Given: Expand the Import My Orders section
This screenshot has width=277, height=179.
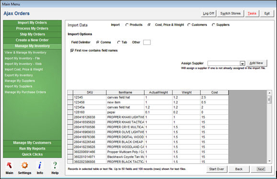Looking at the screenshot, I should [x=32, y=22].
